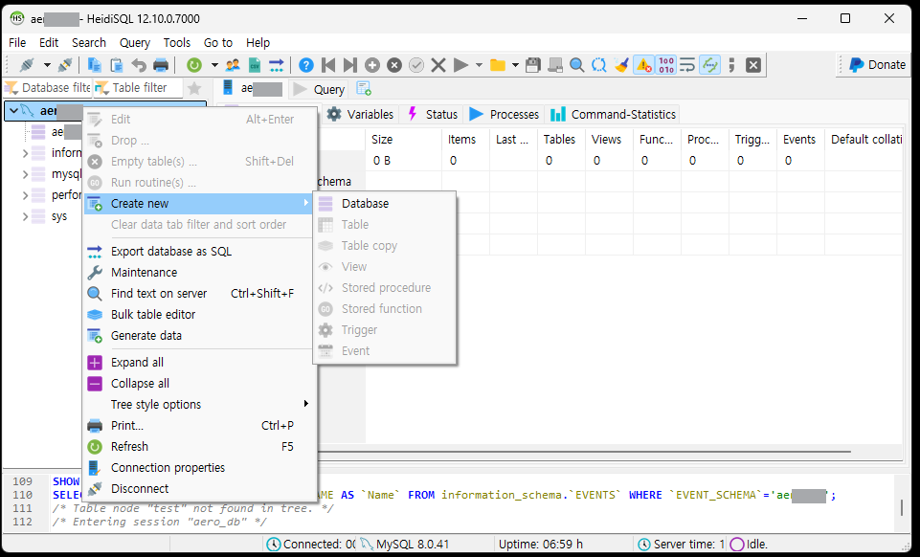Viewport: 920px width, 557px height.
Task: Click the Load SQL file folder icon
Action: pyautogui.click(x=498, y=65)
